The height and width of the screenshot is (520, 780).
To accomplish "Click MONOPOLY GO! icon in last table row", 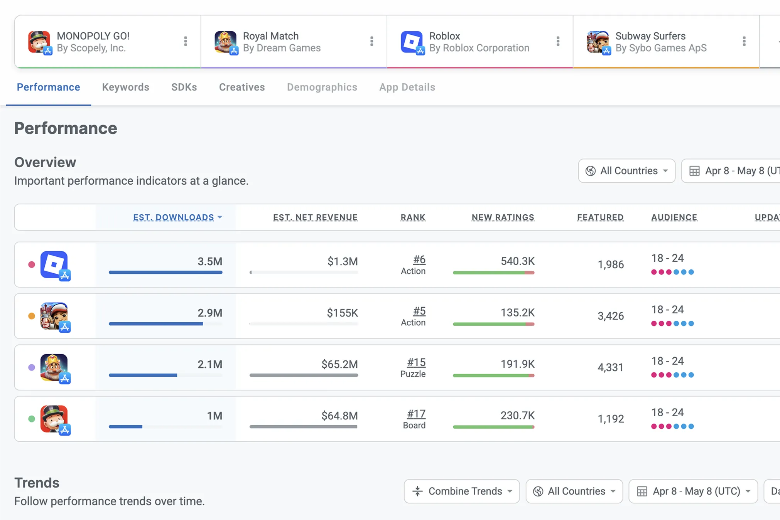I will (x=54, y=419).
